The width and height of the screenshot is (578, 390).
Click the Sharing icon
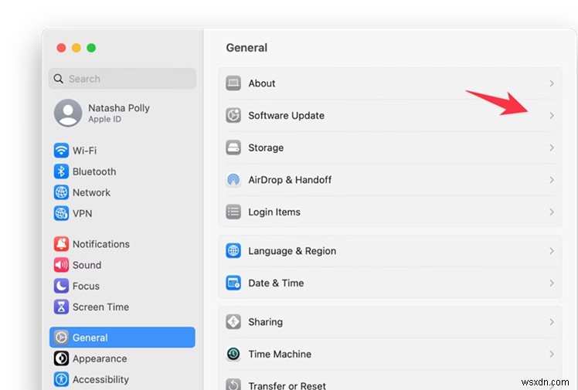[x=233, y=322]
